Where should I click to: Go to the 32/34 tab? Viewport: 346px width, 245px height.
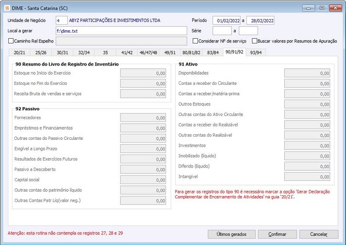84,53
